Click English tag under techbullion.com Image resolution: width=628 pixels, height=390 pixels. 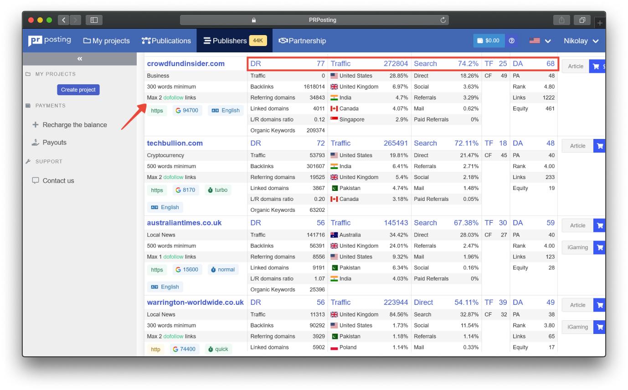165,207
